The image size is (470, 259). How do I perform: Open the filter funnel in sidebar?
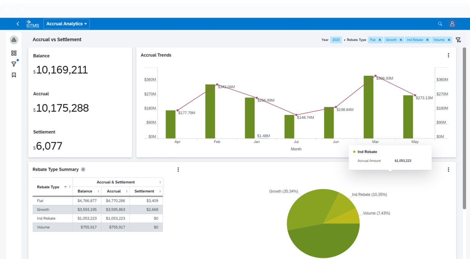[14, 64]
